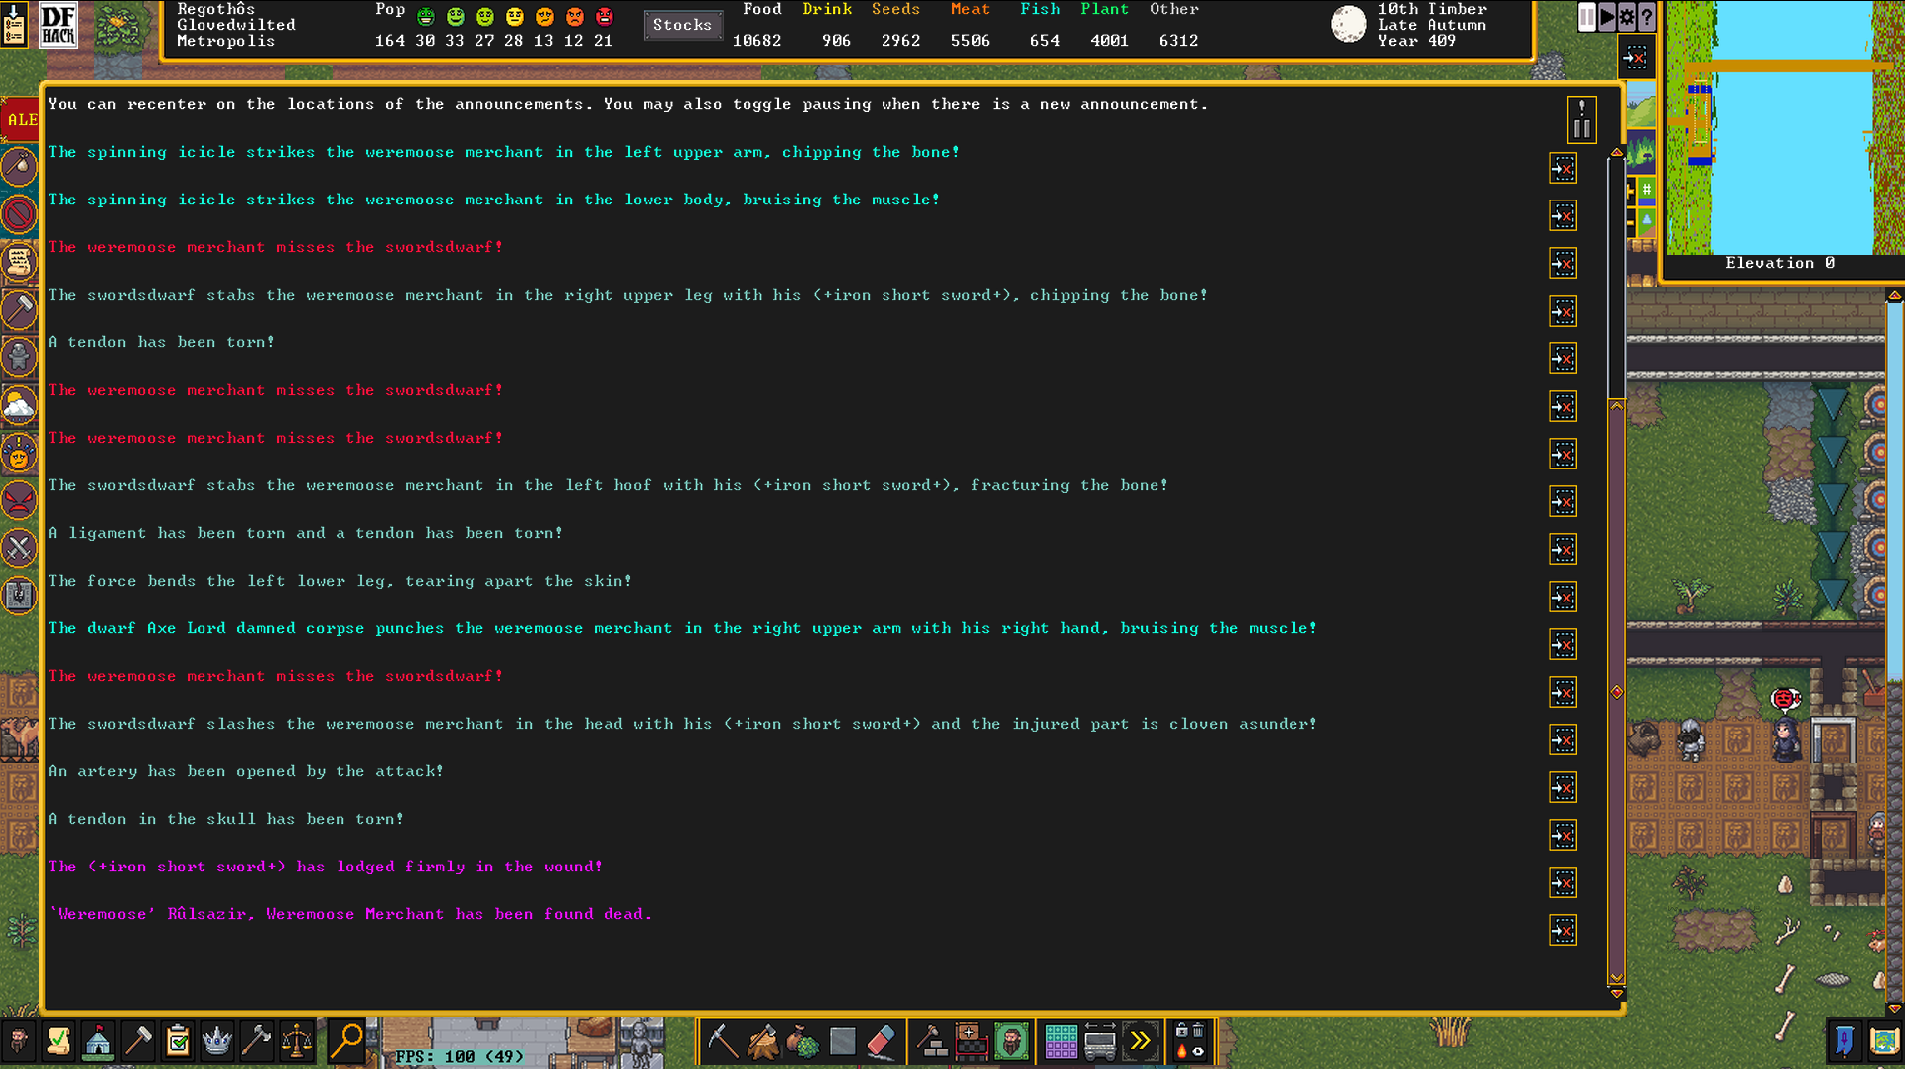
Task: Open the places tent icon
Action: (98, 1041)
